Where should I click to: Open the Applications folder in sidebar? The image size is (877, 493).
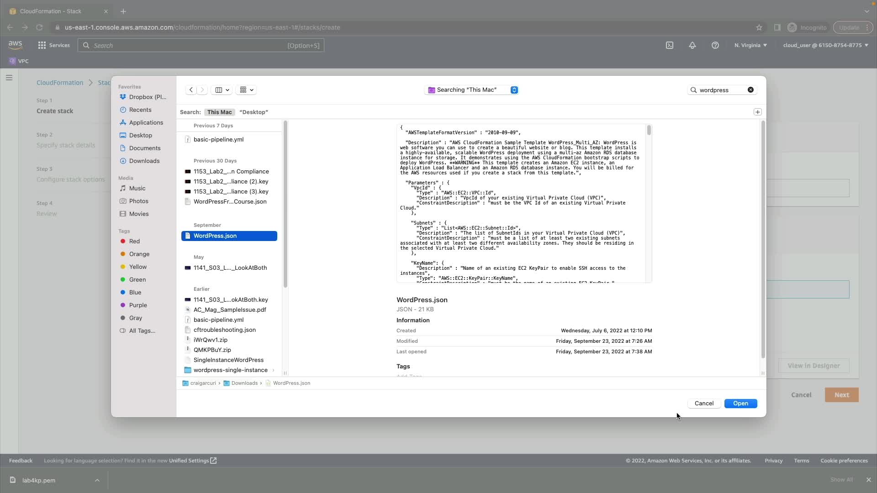coord(146,123)
